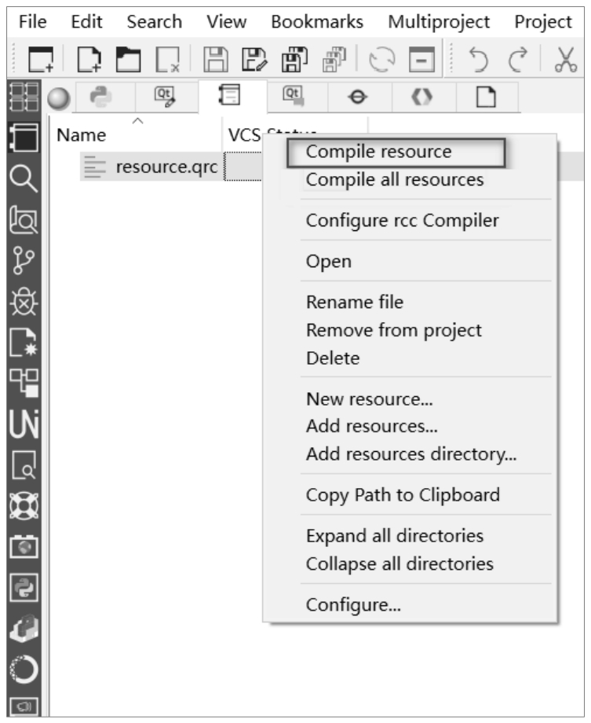This screenshot has width=591, height=723.
Task: Open the Python shell sidebar icon
Action: coord(24,588)
